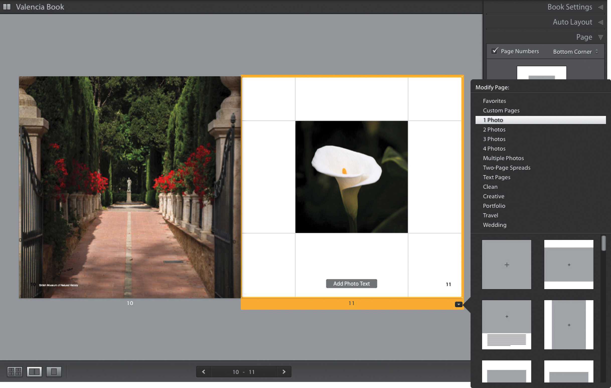
Task: Choose Wedding layout category
Action: (495, 225)
